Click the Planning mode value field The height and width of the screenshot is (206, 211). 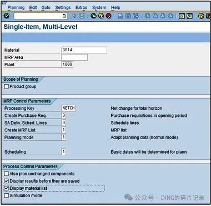[x=64, y=138]
